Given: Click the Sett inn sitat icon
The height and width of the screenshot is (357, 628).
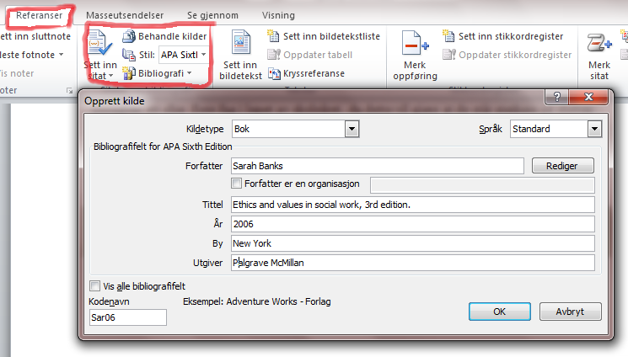Looking at the screenshot, I should coord(99,45).
